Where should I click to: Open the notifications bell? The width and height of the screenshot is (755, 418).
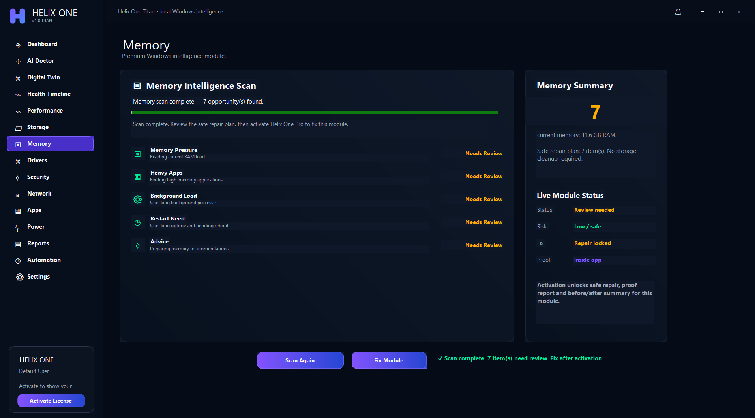[678, 12]
